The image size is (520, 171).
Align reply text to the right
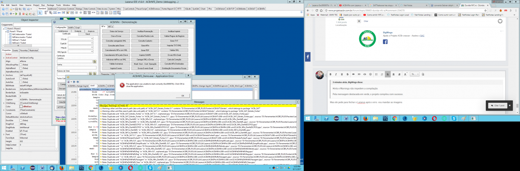pyautogui.click(x=399, y=74)
